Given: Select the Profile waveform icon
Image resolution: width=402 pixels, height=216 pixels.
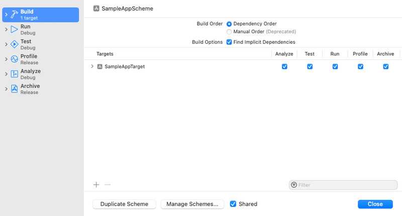Looking at the screenshot, I should click(14, 59).
